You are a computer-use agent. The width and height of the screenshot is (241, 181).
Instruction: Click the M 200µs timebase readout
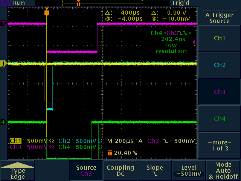pyautogui.click(x=120, y=141)
